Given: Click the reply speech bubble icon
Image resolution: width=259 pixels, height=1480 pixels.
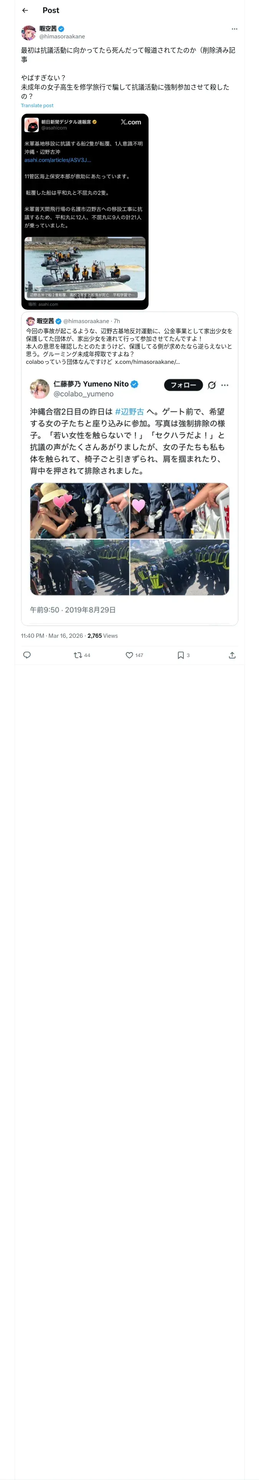Looking at the screenshot, I should tap(27, 654).
